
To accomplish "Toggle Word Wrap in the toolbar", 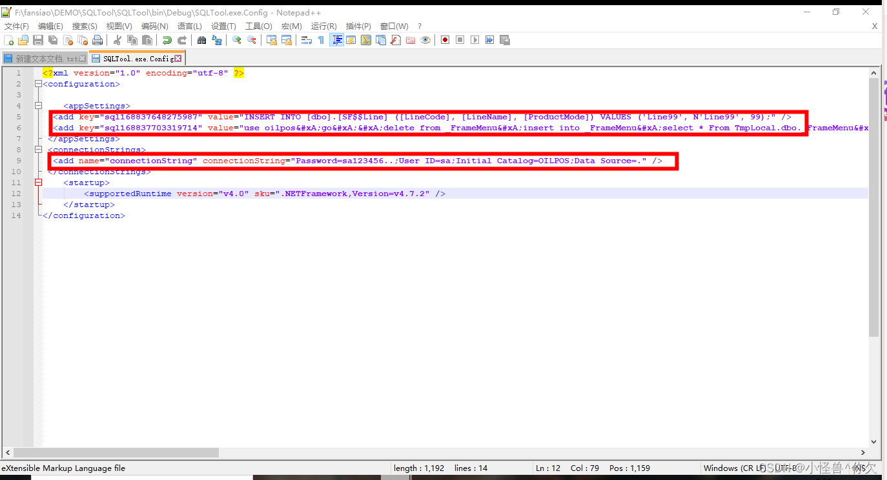I will point(307,39).
